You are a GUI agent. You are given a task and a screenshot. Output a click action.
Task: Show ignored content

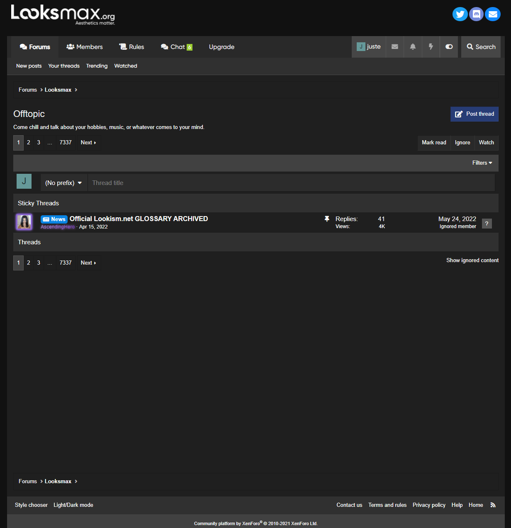point(472,260)
